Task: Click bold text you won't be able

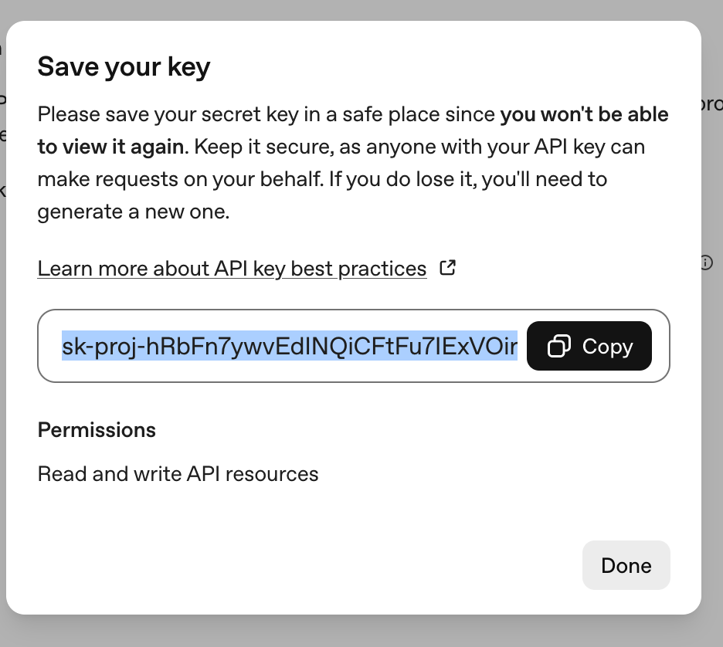Action: coord(584,115)
